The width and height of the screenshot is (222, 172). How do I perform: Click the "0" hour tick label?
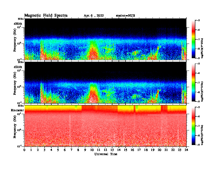(24, 150)
